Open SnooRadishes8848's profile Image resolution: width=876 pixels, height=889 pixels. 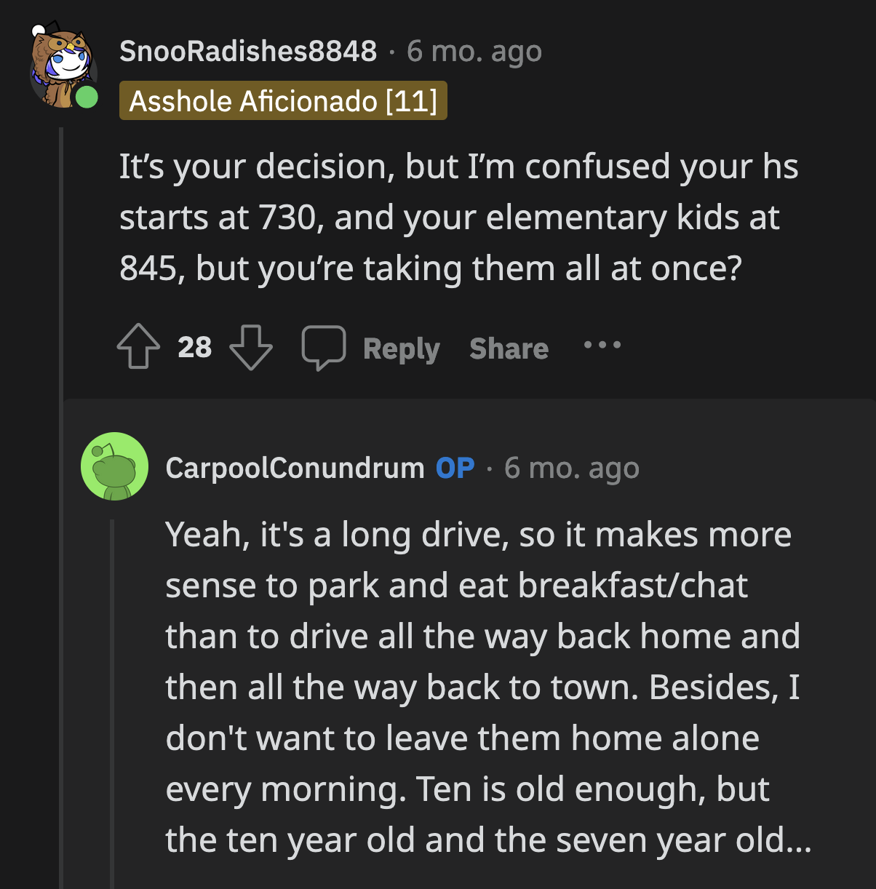point(248,50)
